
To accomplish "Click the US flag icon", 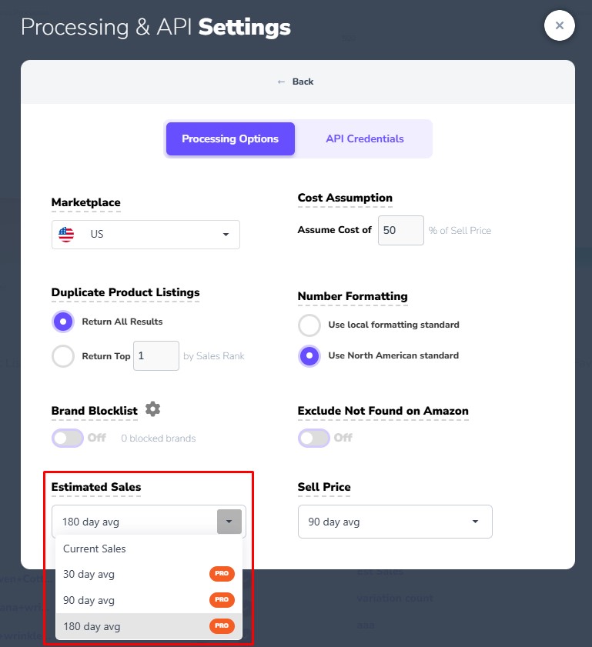I will [67, 234].
